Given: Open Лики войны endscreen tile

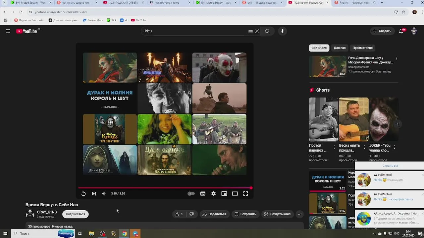Looking at the screenshot, I should tap(110, 160).
